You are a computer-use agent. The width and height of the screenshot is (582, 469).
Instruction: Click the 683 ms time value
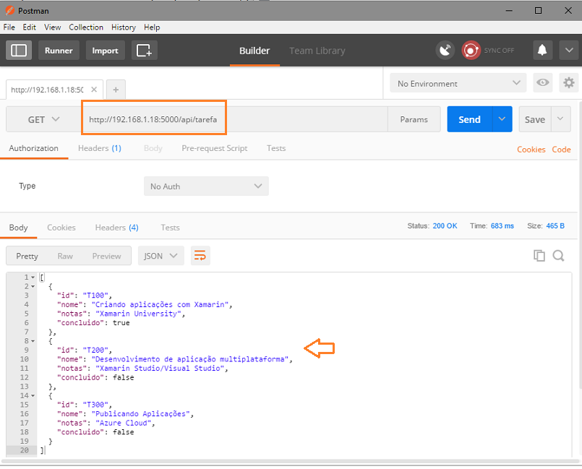coord(502,226)
